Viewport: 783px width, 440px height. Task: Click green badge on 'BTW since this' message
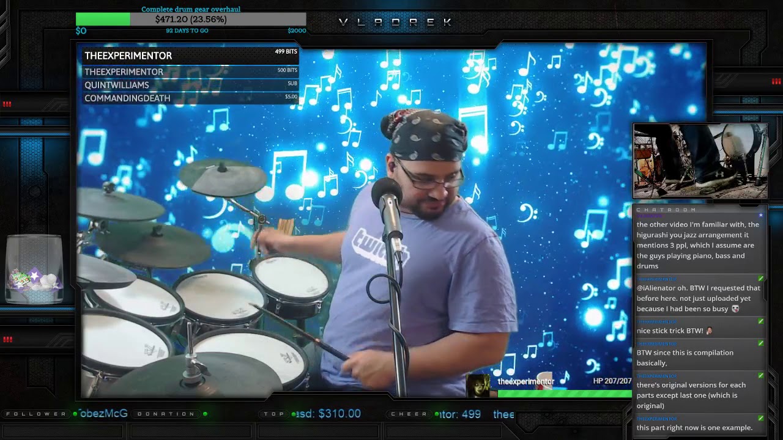coord(760,343)
